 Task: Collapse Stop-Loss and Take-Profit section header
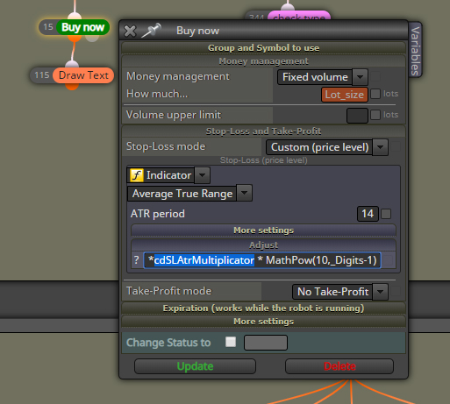(x=263, y=131)
